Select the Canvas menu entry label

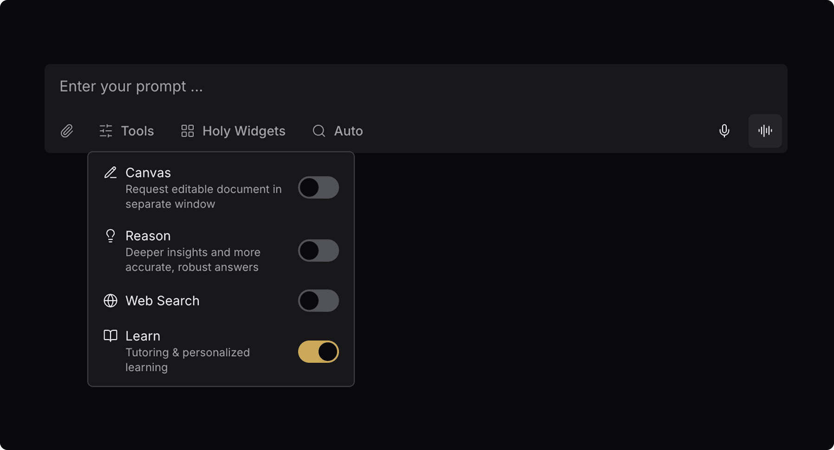(x=148, y=173)
